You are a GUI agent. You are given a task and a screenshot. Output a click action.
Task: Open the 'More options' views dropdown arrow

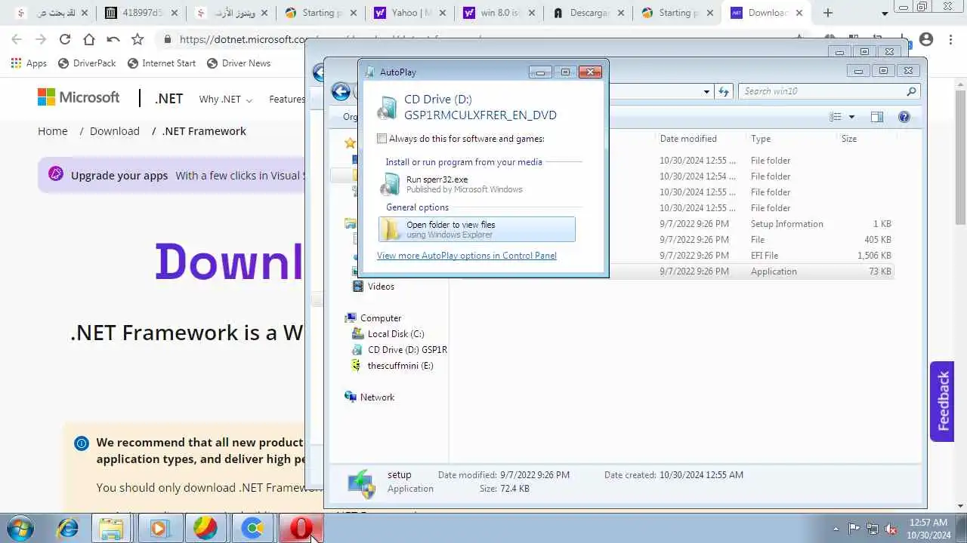(x=851, y=117)
